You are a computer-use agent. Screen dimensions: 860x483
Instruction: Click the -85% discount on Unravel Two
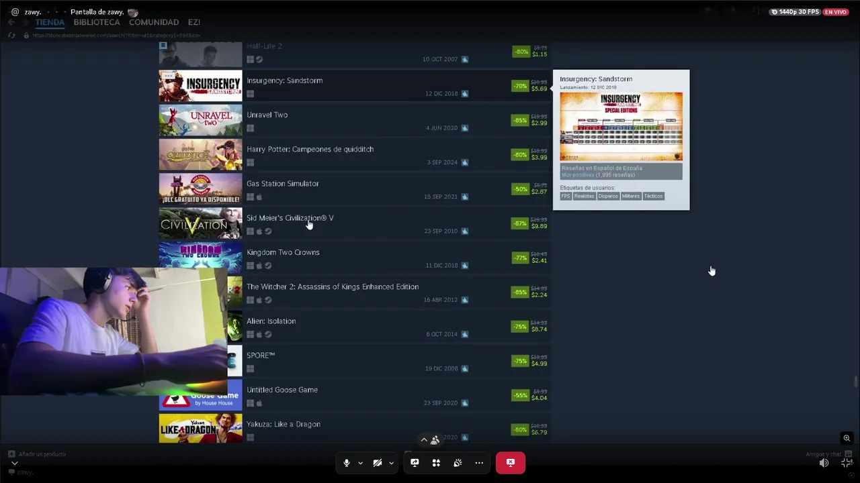coord(520,120)
